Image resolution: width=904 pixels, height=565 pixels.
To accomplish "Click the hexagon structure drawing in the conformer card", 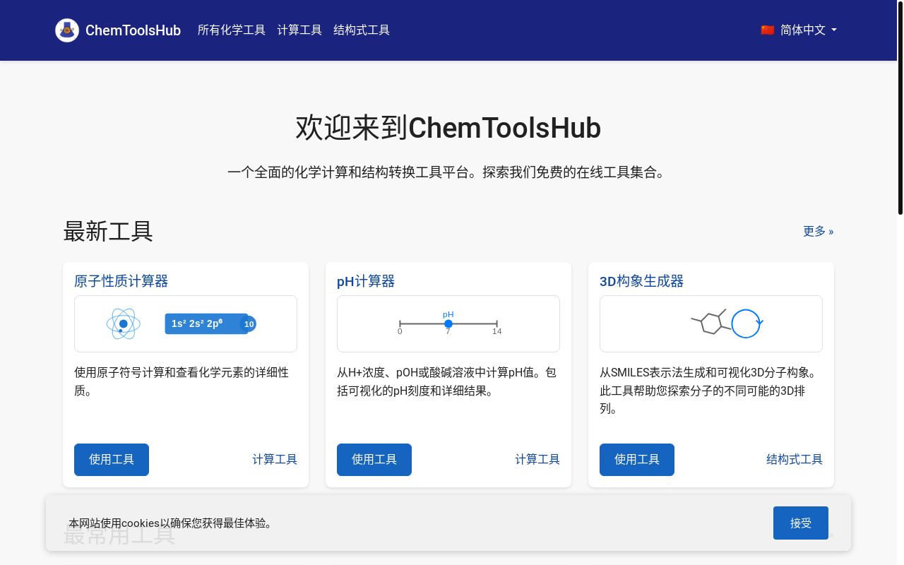I will [711, 323].
